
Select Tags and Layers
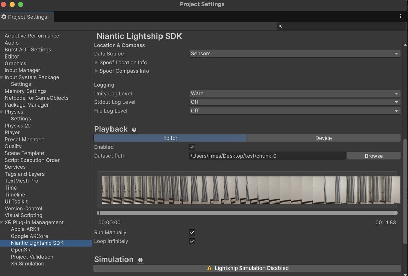24,174
